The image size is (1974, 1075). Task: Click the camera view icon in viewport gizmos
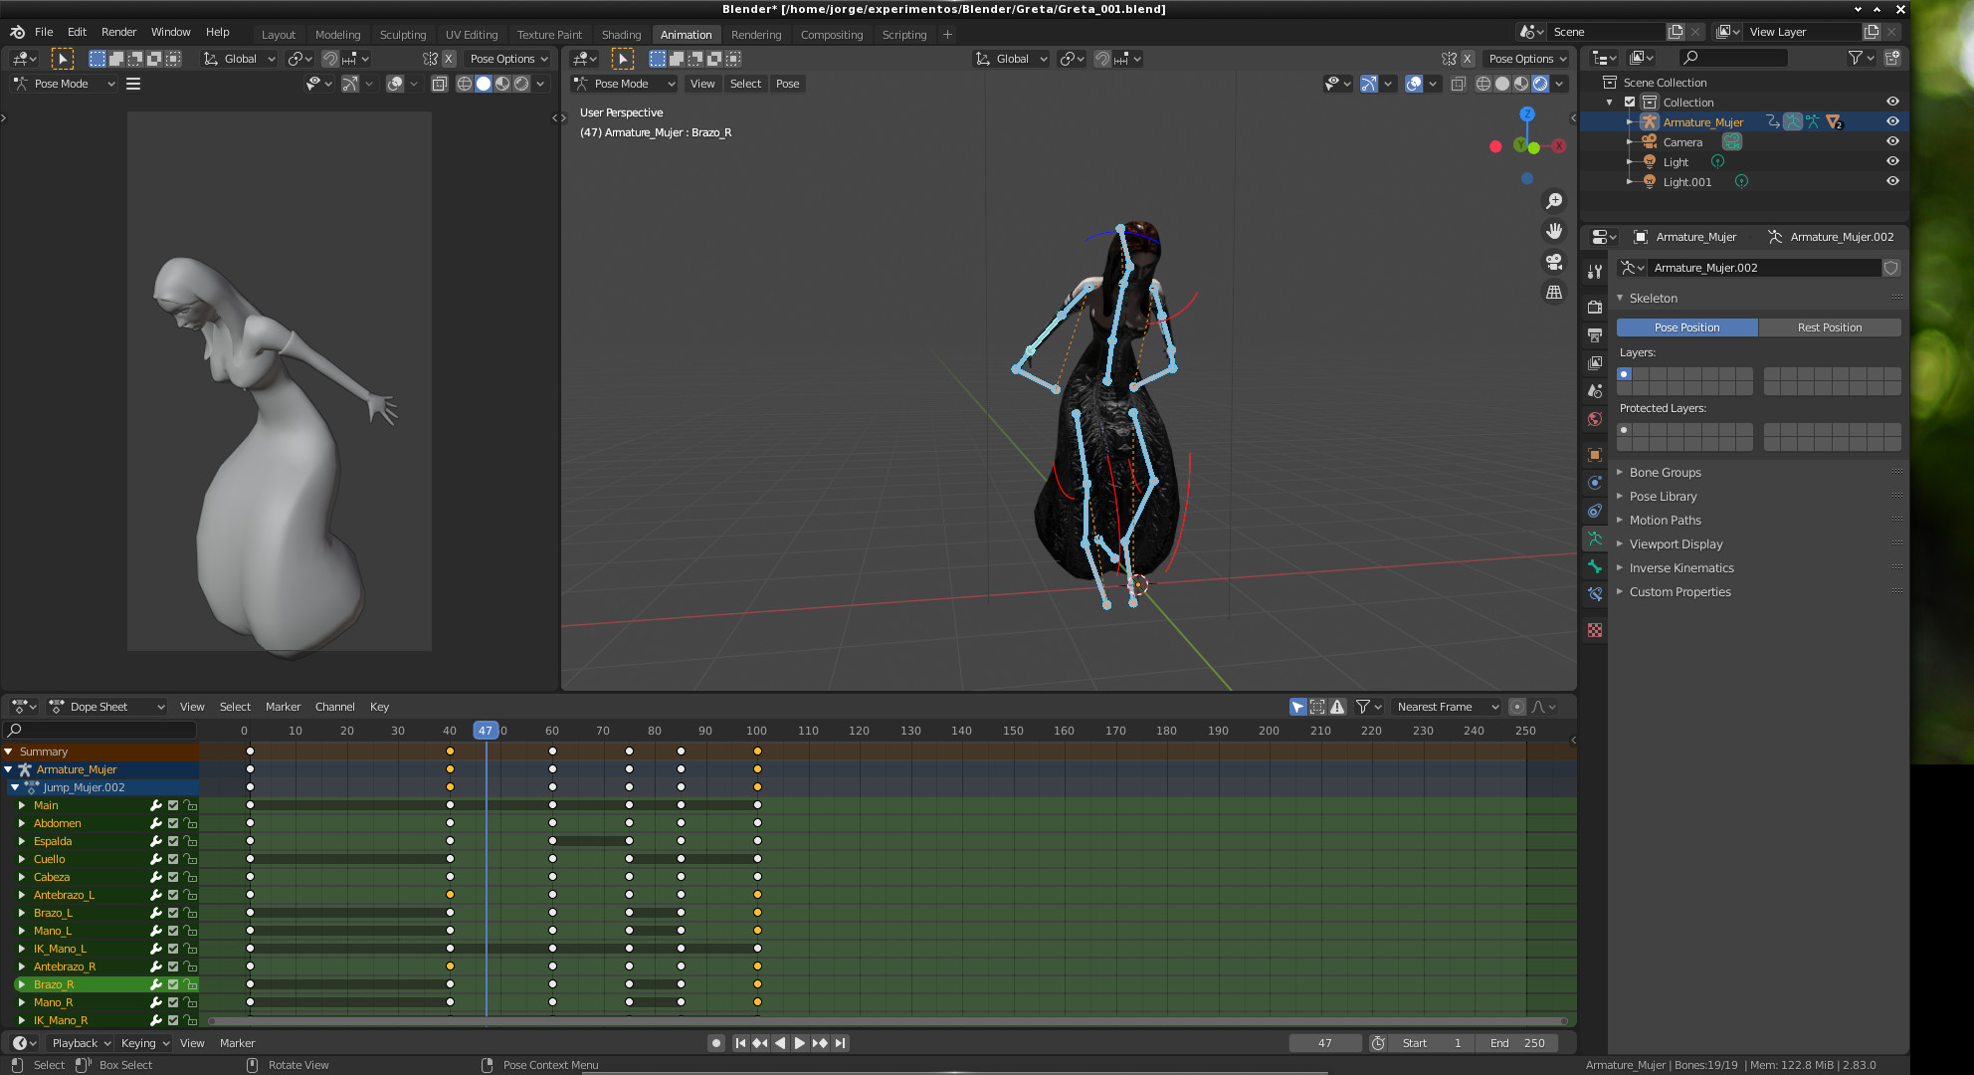click(1555, 262)
